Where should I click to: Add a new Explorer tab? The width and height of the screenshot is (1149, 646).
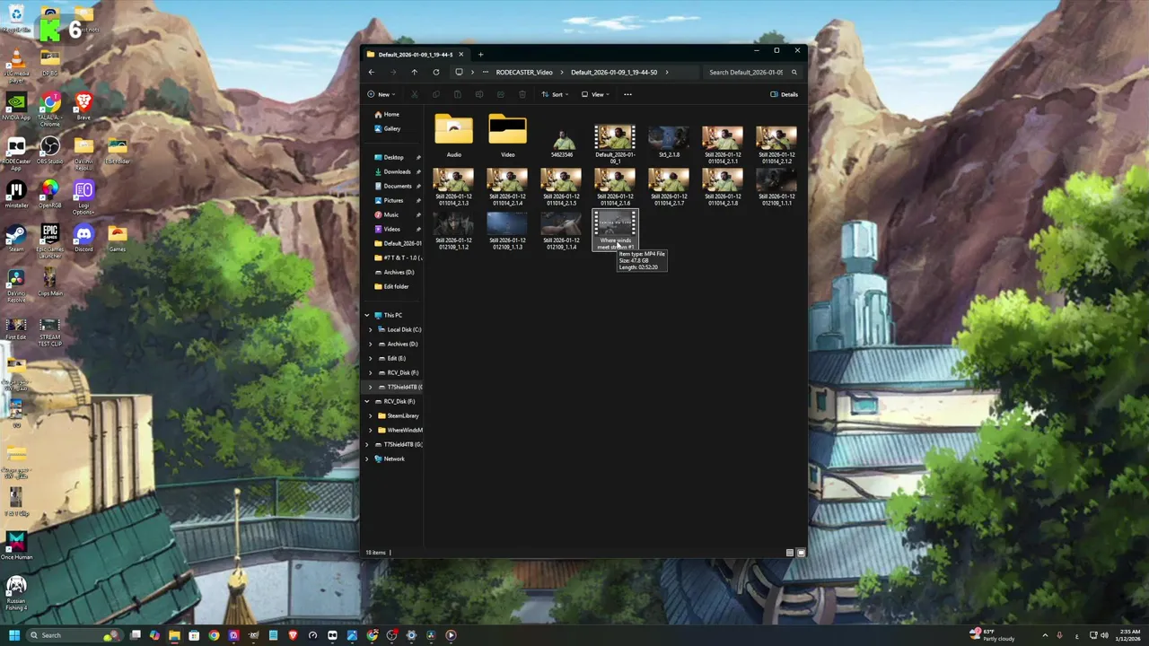coord(480,54)
